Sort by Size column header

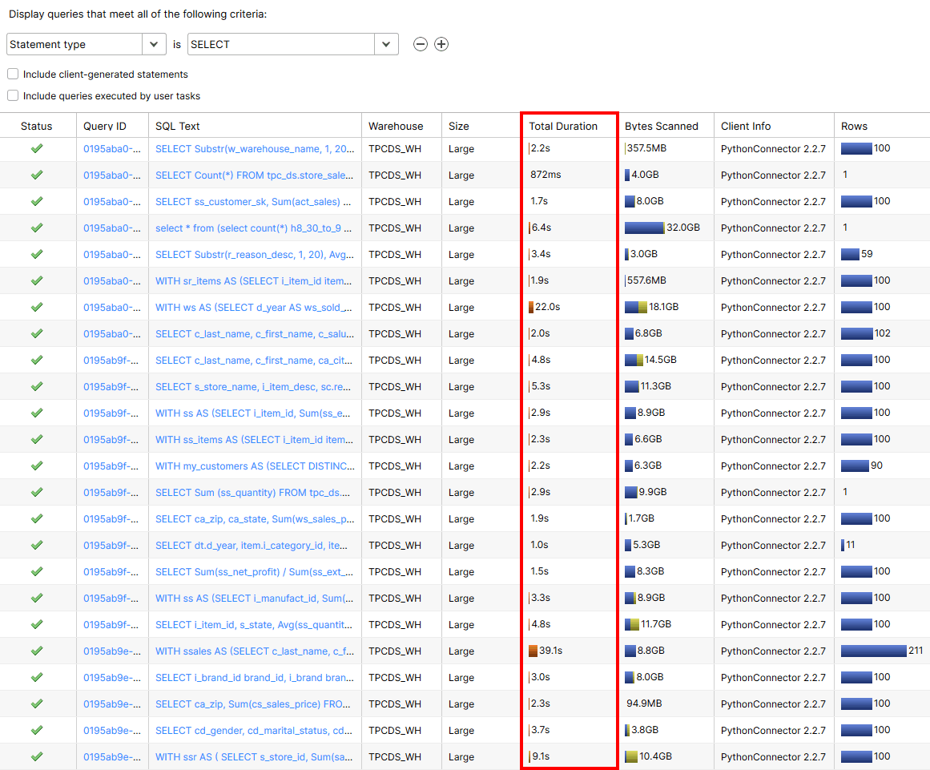click(x=458, y=127)
